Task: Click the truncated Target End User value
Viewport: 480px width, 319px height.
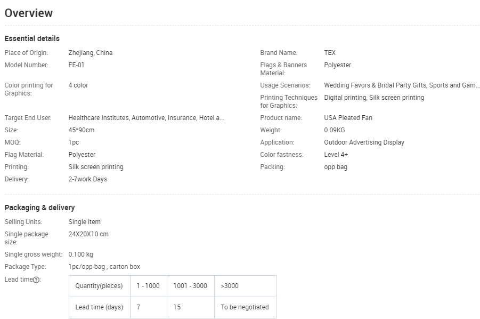Action: (x=147, y=118)
